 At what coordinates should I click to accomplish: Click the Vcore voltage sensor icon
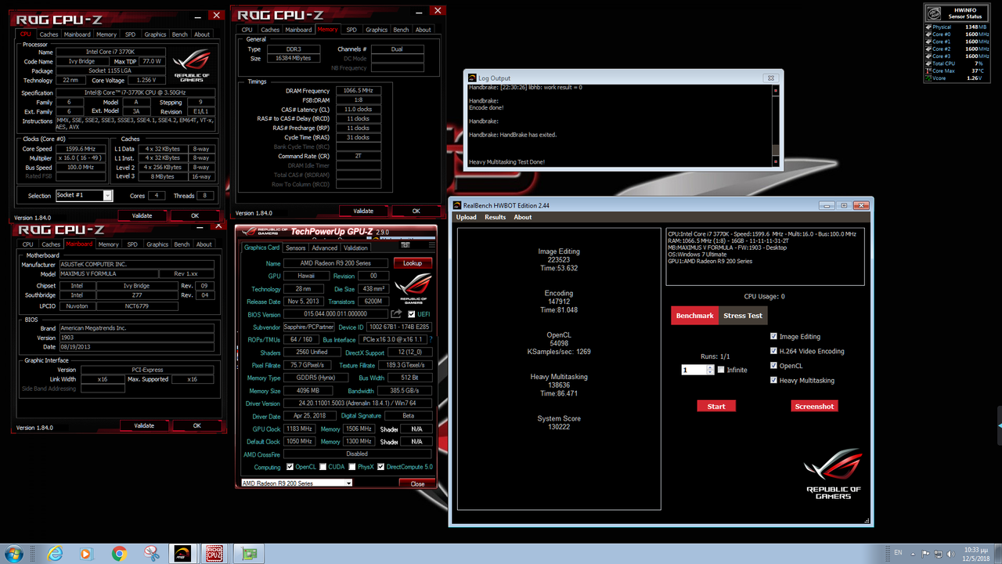928,78
